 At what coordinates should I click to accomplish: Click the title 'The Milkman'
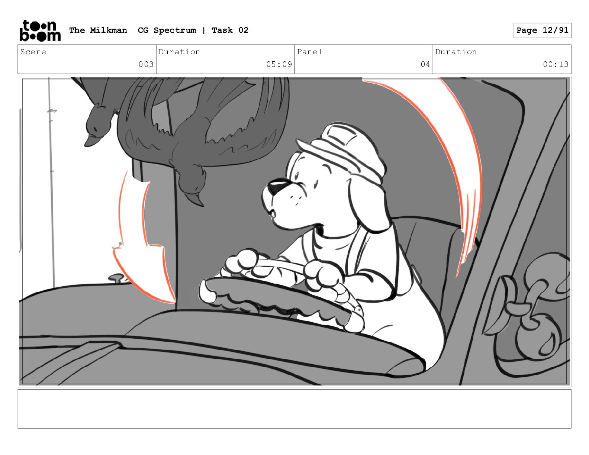click(98, 30)
